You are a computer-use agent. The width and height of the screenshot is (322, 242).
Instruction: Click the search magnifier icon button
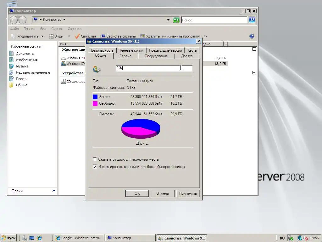click(252, 20)
